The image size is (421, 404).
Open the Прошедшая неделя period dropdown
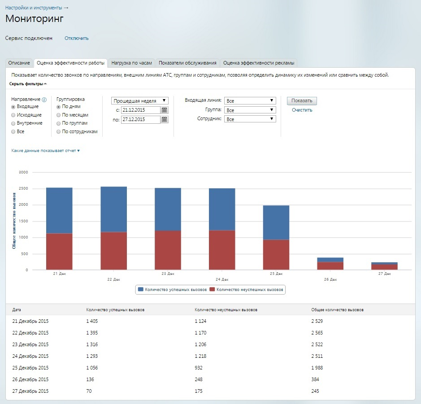click(x=140, y=101)
